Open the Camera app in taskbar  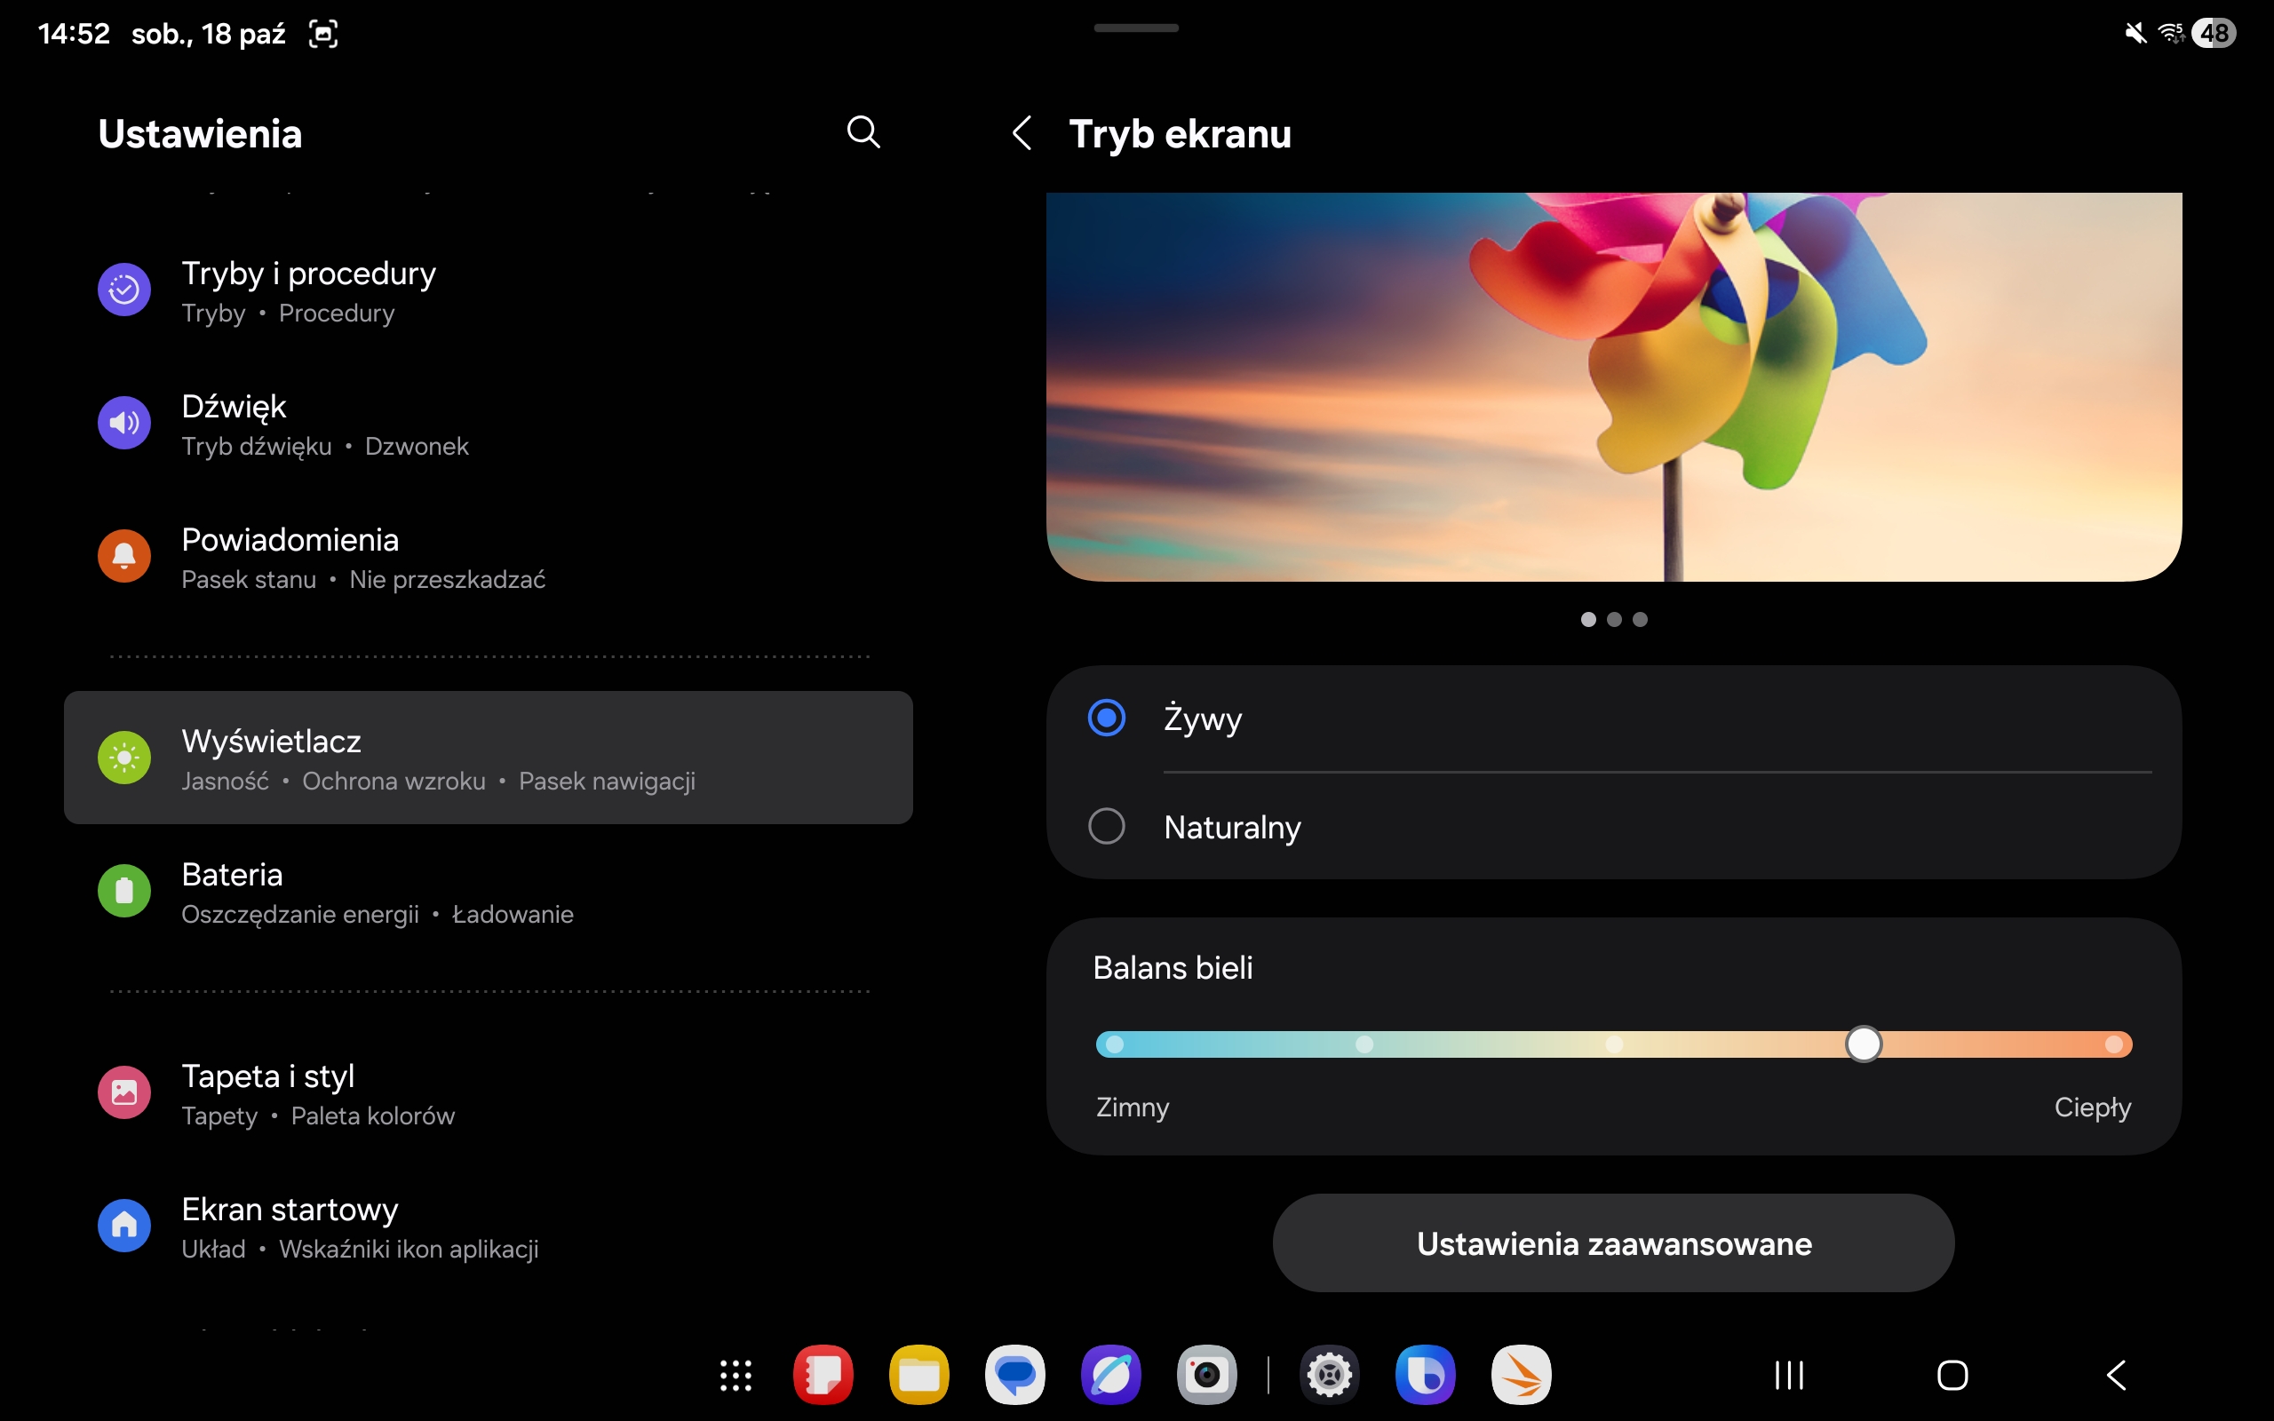(1206, 1375)
